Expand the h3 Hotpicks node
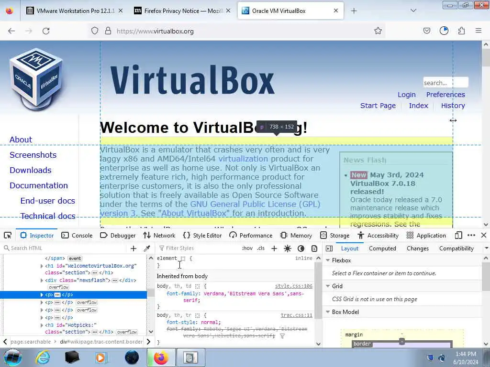490x367 pixels. click(x=42, y=325)
